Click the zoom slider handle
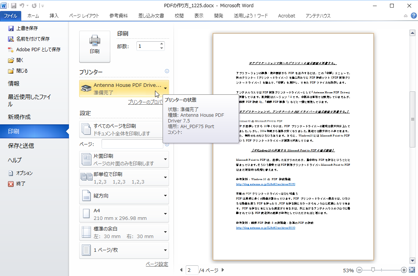418x276 pixels. (x=373, y=270)
